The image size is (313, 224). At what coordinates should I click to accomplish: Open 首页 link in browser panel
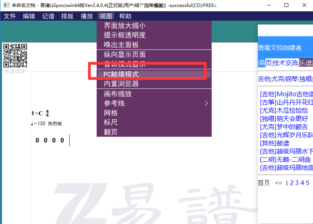(265, 63)
